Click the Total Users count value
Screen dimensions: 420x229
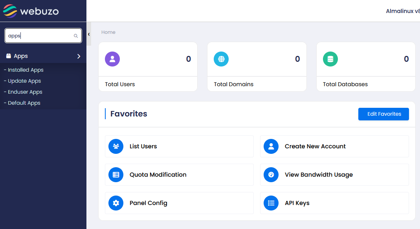189,59
